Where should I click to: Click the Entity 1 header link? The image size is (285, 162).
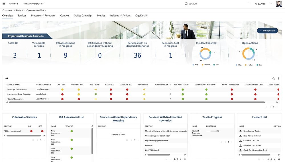[x=14, y=4]
